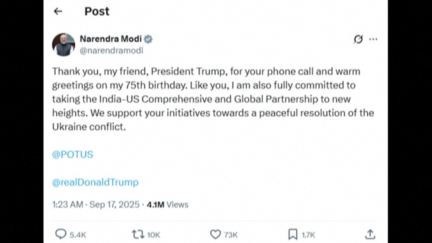Like the post with the heart icon
The height and width of the screenshot is (243, 432).
(x=215, y=234)
